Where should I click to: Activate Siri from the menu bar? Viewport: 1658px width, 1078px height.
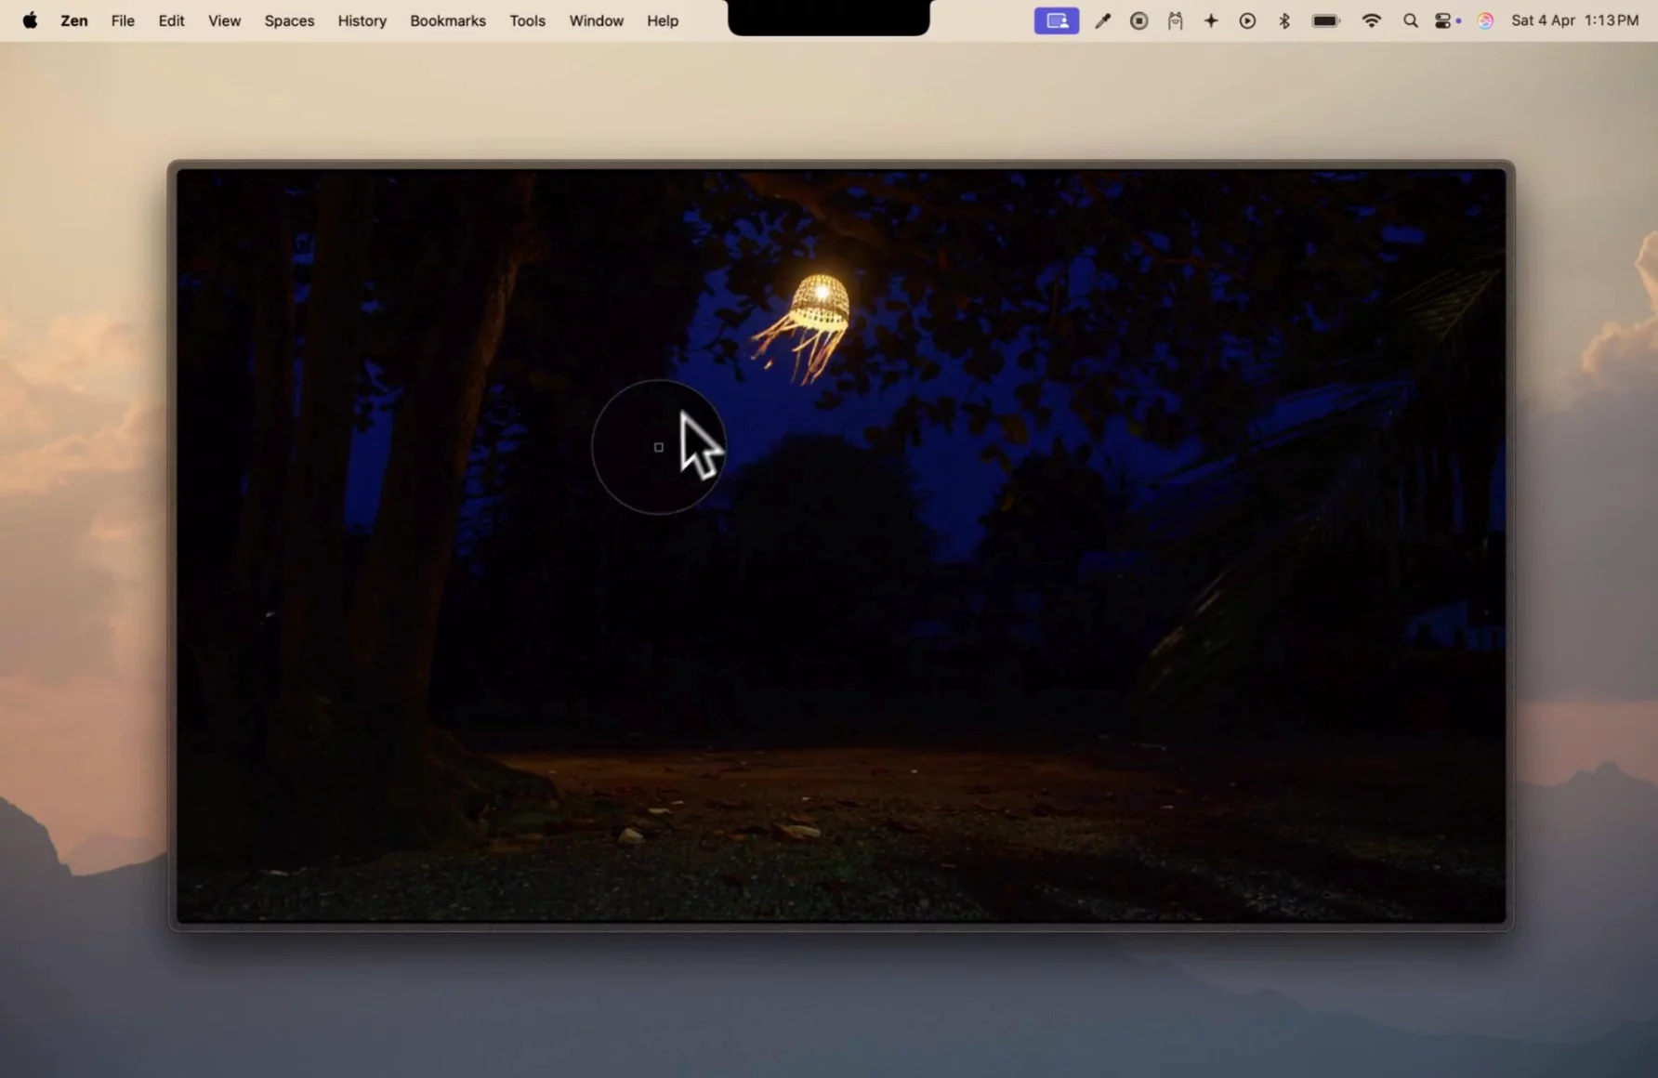[1485, 20]
